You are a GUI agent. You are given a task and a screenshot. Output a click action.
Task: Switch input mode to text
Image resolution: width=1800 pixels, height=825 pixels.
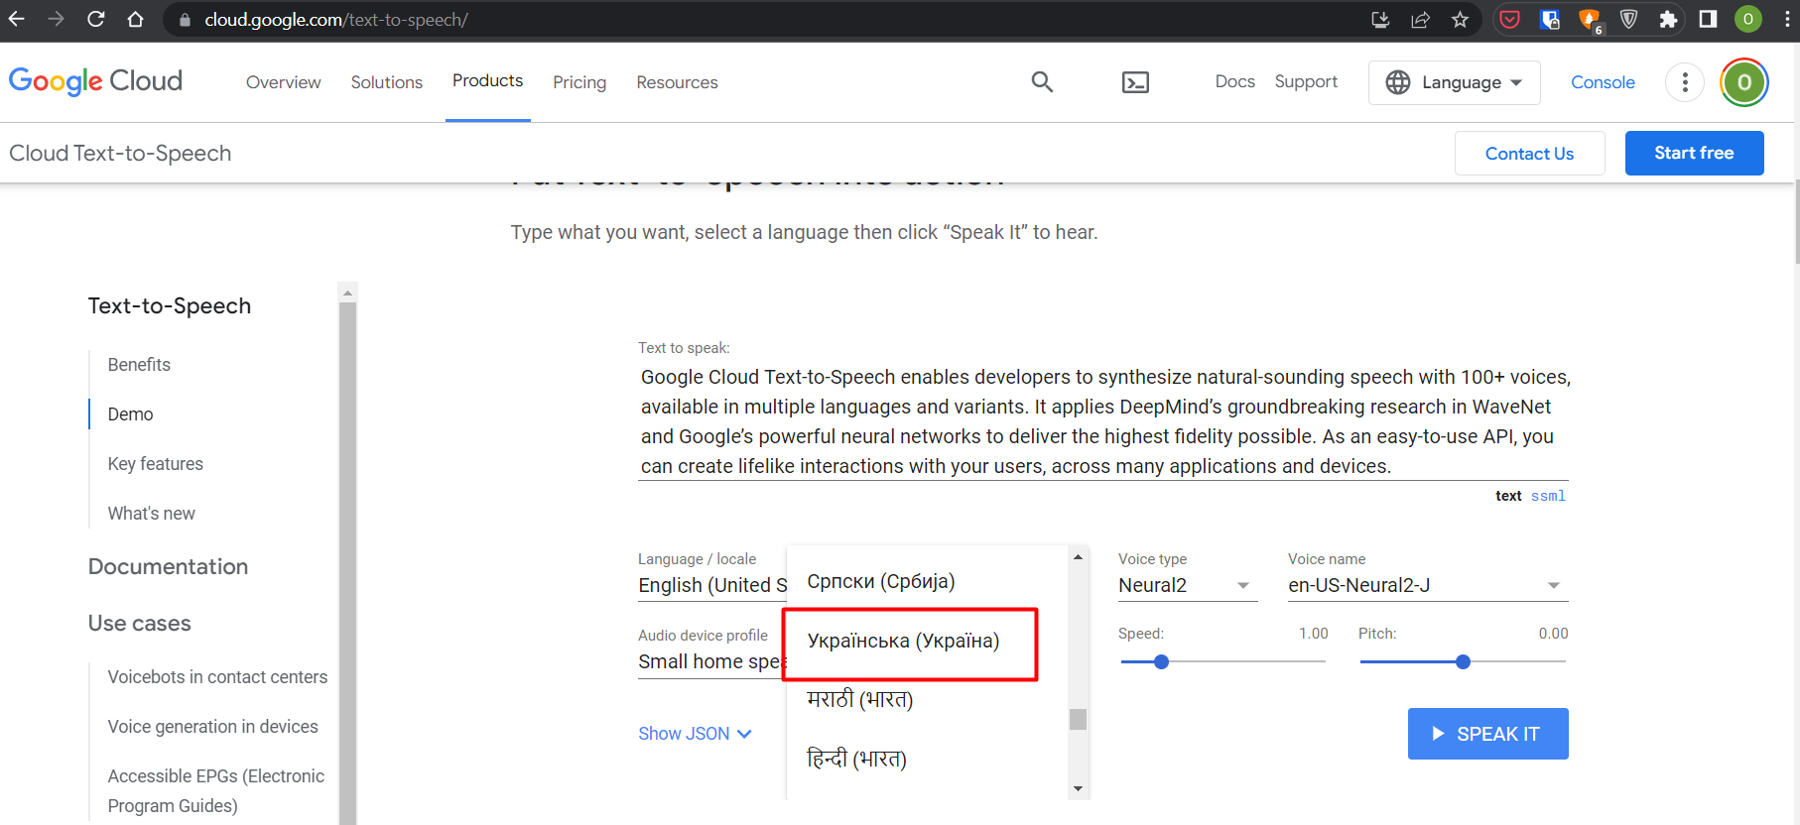click(x=1508, y=496)
